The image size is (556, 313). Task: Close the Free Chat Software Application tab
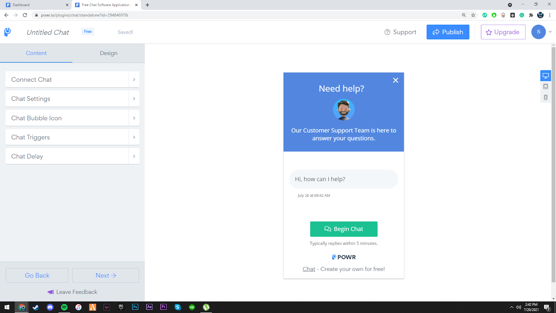click(x=136, y=5)
